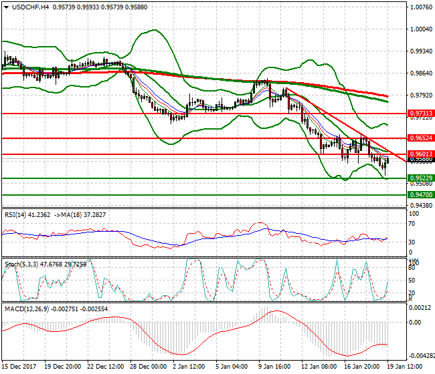This screenshot has width=435, height=374.
Task: Click the RSI(14) 41.2362 indicator label
Action: (27, 215)
